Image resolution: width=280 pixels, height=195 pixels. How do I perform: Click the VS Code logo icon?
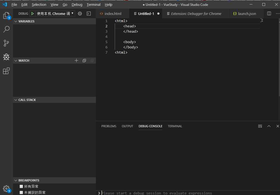[5, 4]
